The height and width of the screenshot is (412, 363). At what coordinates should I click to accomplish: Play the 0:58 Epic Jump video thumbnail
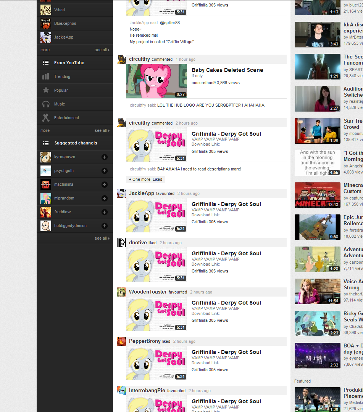(317, 227)
